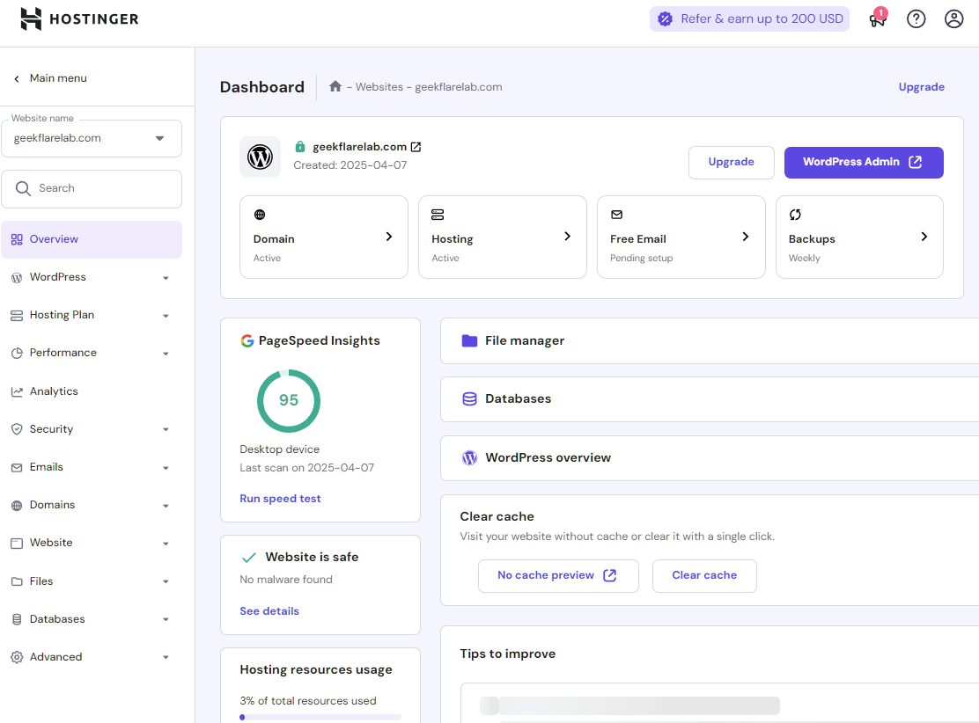Open the WordPress sidebar section icon

[18, 276]
